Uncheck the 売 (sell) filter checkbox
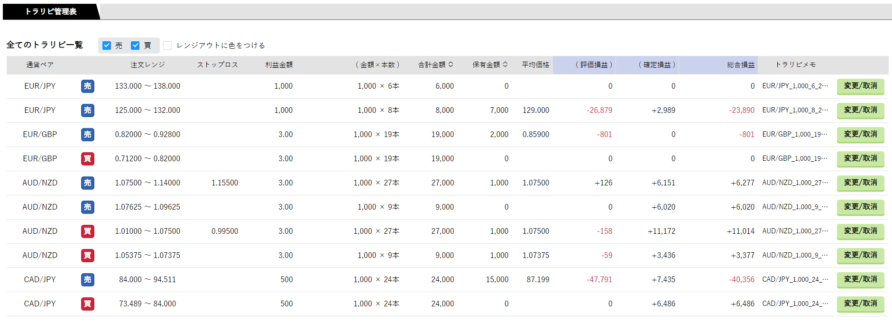Viewport: 892px width, 322px height. pyautogui.click(x=107, y=46)
